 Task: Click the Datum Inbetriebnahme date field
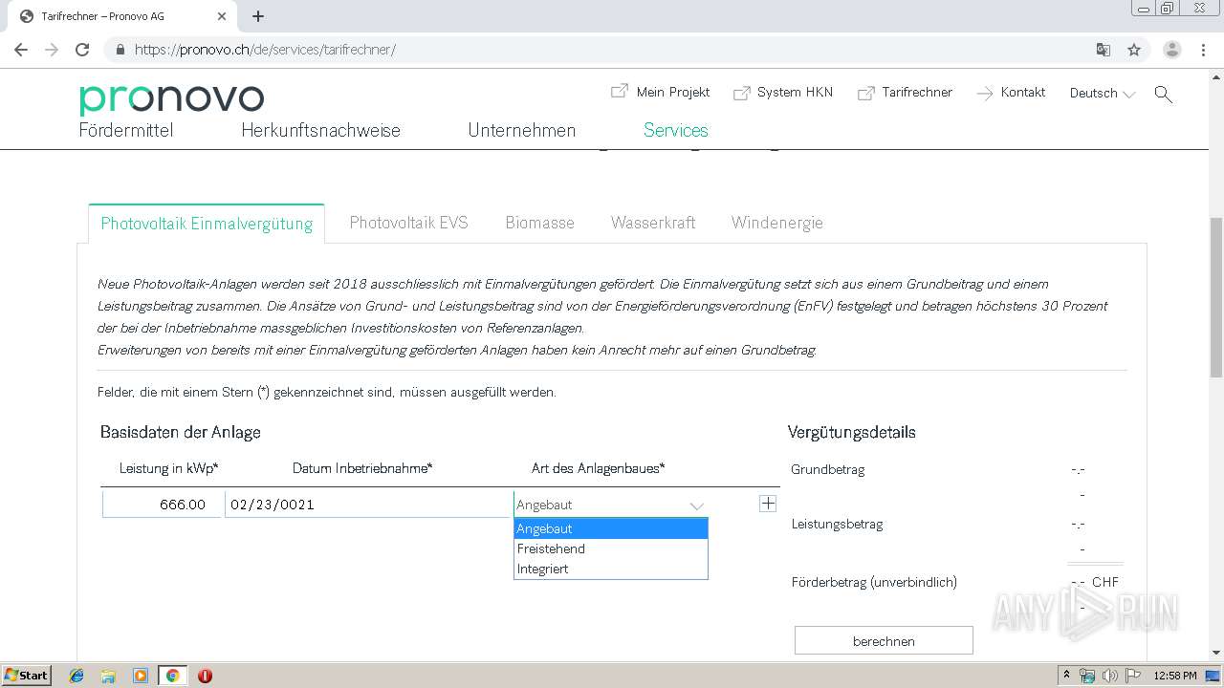click(369, 505)
